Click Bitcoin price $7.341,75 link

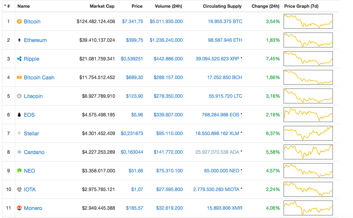[x=132, y=22]
